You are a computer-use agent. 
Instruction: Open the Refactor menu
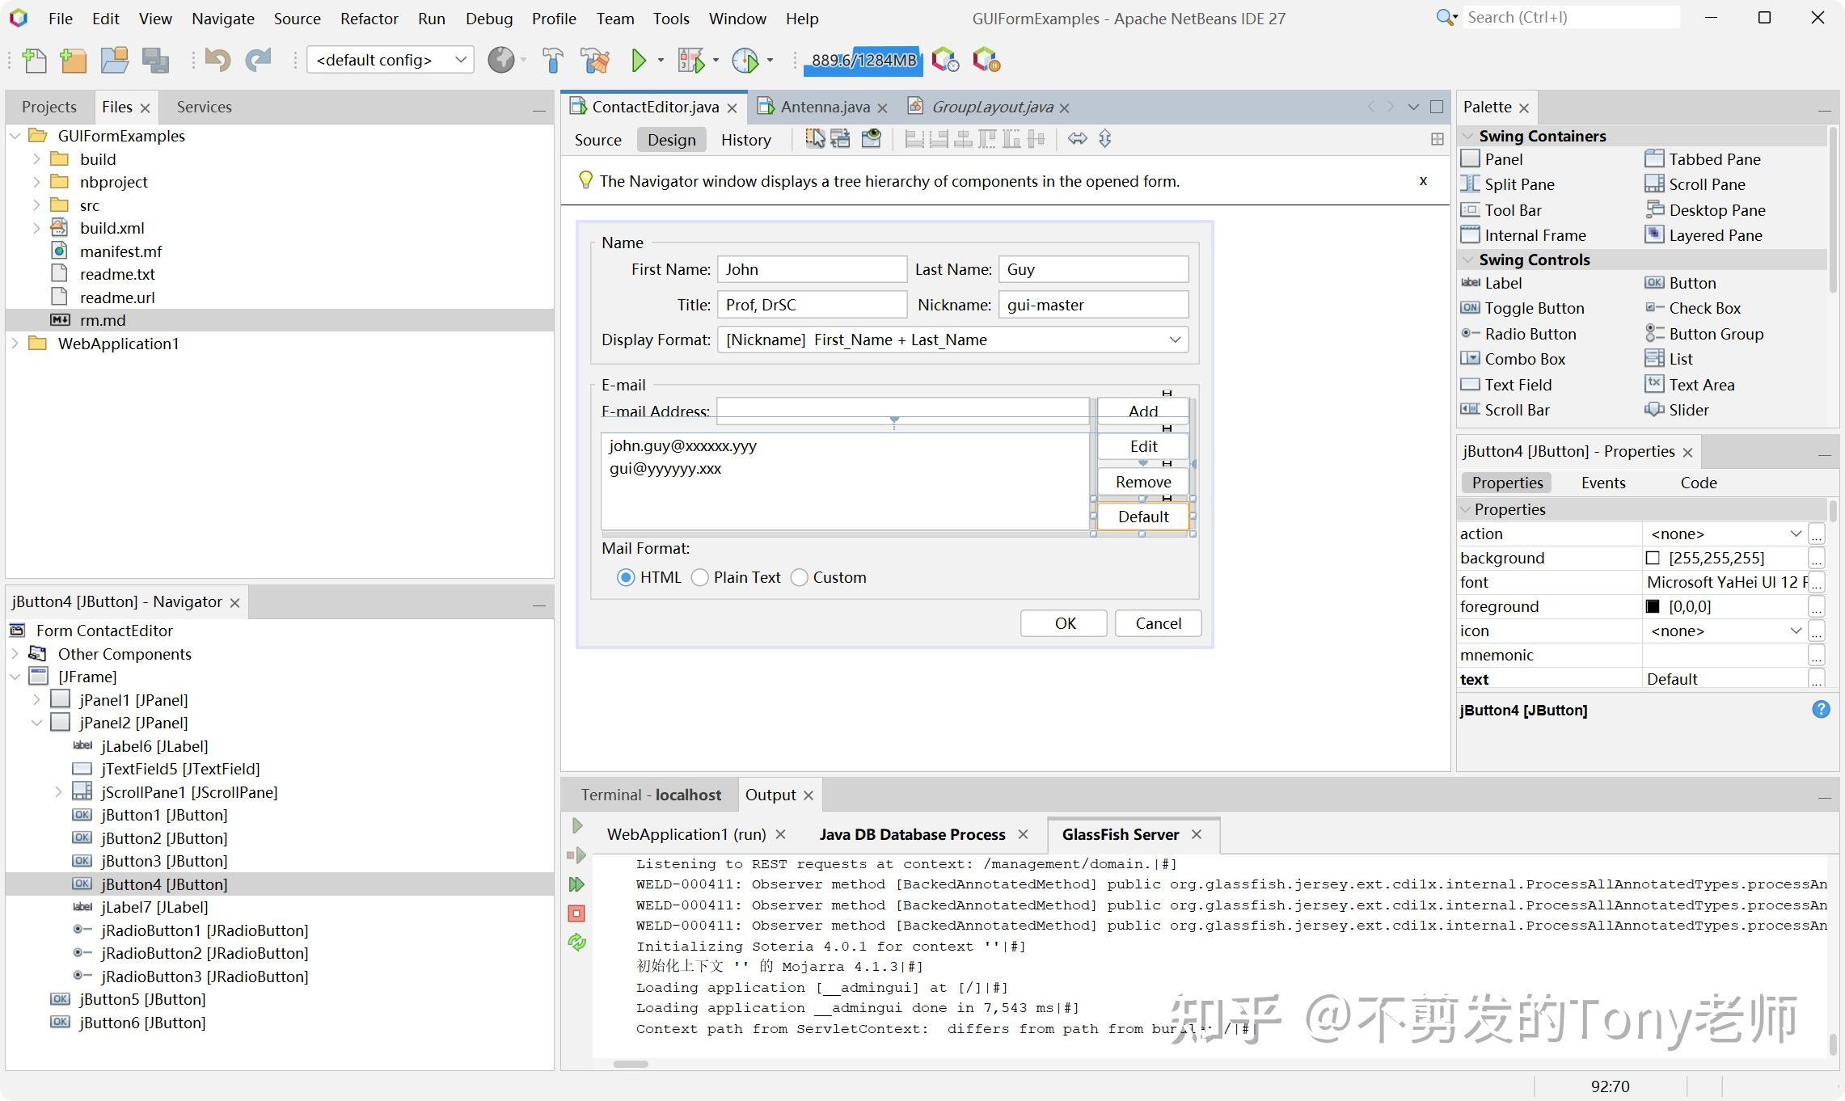[x=369, y=18]
